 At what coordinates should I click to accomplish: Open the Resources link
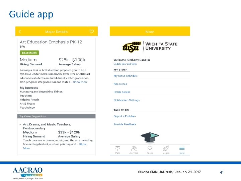tap(120, 84)
